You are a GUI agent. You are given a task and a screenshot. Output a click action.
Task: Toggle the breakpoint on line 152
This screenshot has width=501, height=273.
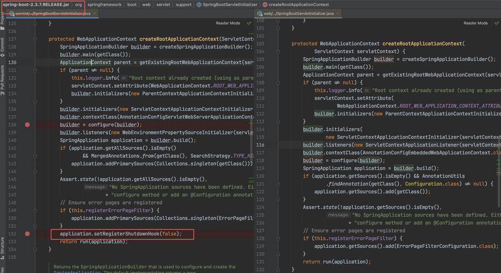pos(27,234)
